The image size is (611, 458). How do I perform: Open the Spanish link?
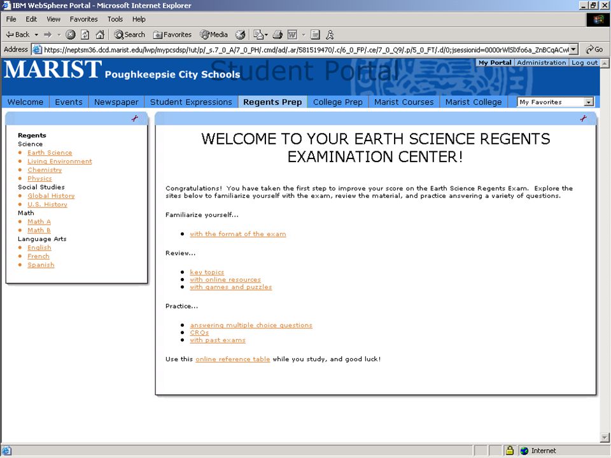click(41, 265)
